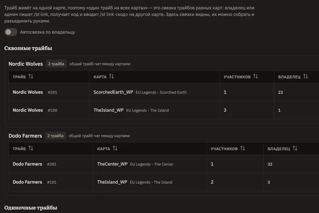The height and width of the screenshot is (213, 319).
Task: Click owner value 23 in ScorchedEarth_WP row
Action: click(280, 92)
